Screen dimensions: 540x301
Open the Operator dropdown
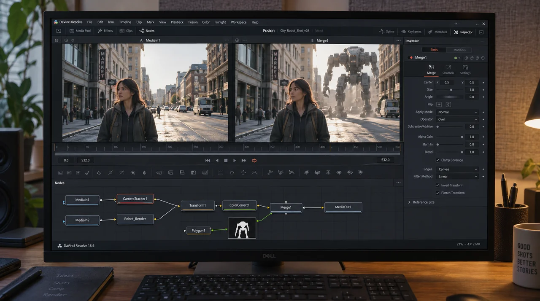tap(457, 119)
